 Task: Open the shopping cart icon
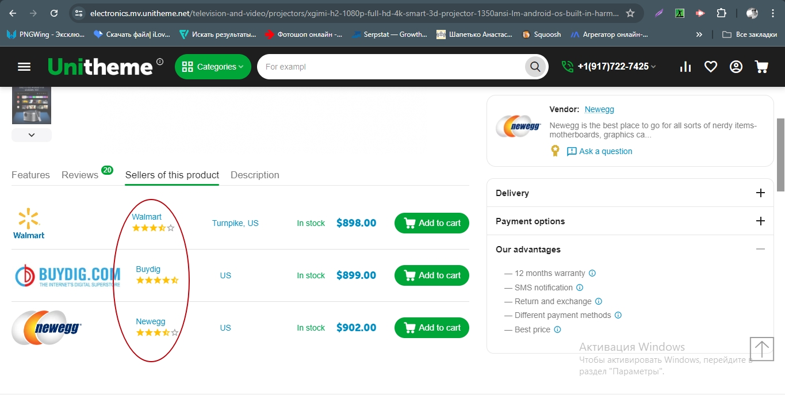761,67
